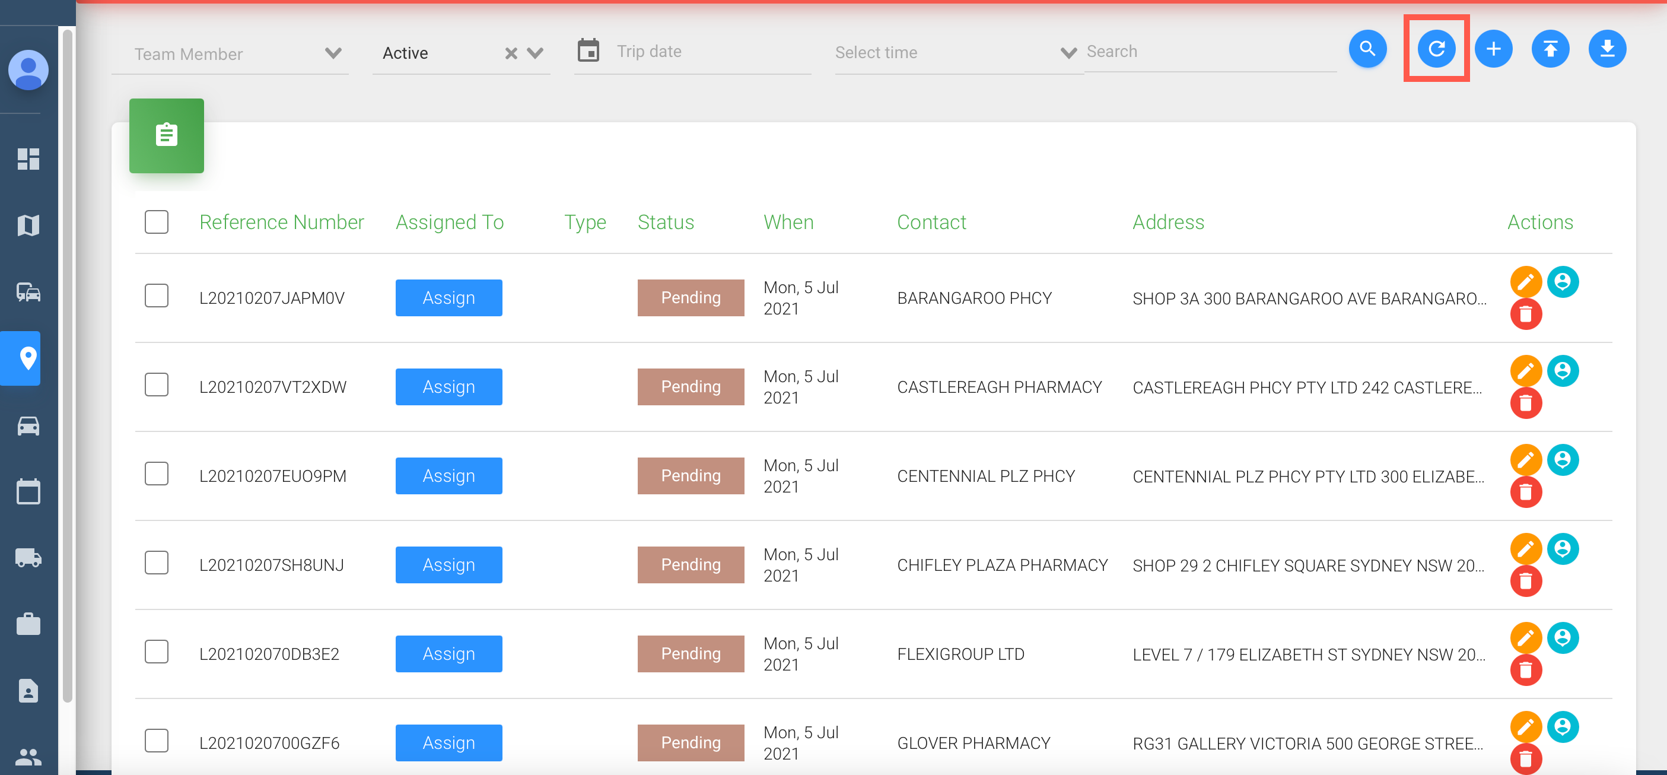The image size is (1667, 775).
Task: Click the Trip date calendar icon
Action: click(x=588, y=50)
